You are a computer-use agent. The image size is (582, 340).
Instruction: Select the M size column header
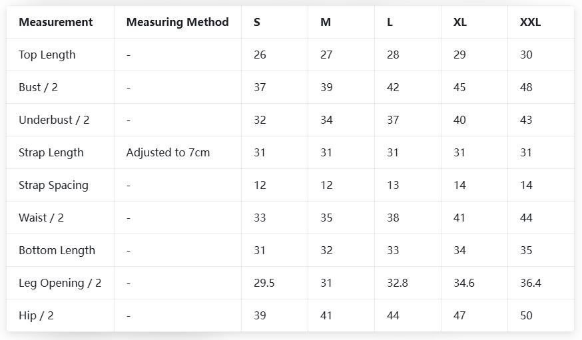pos(326,22)
